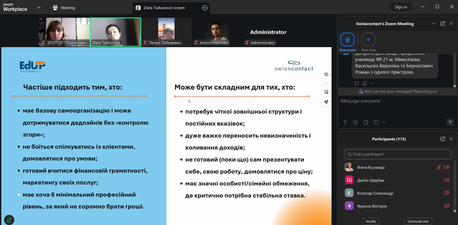The width and height of the screenshot is (458, 225).
Task: Toggle camera icon for Данііл Щербак
Action: pos(446,180)
